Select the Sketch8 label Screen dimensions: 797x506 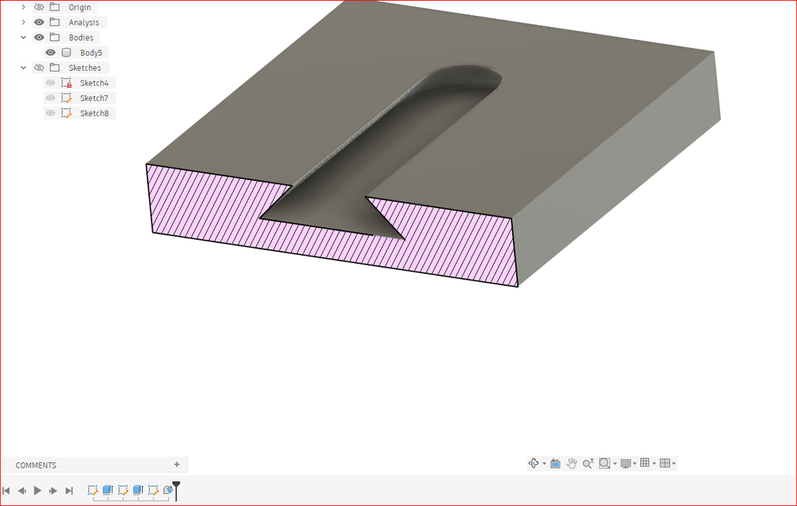(94, 114)
